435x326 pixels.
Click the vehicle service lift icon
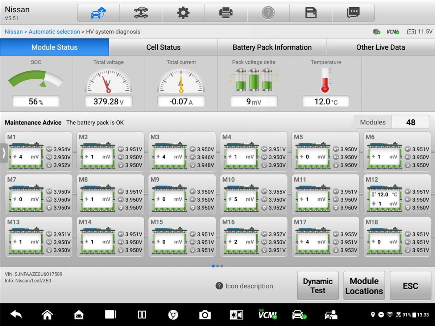tap(141, 13)
